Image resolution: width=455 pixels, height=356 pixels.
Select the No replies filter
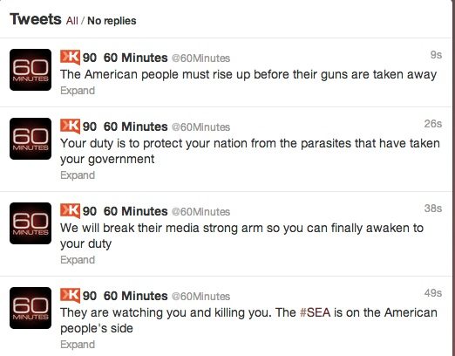112,21
